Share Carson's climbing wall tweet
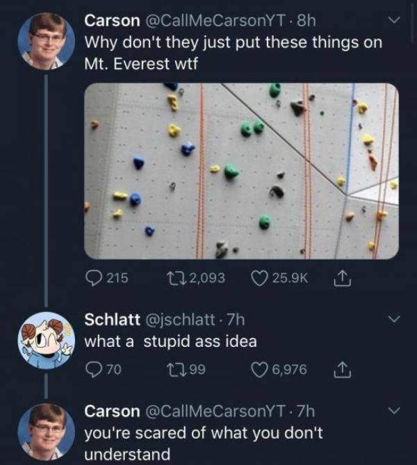417x465 pixels. (x=344, y=277)
